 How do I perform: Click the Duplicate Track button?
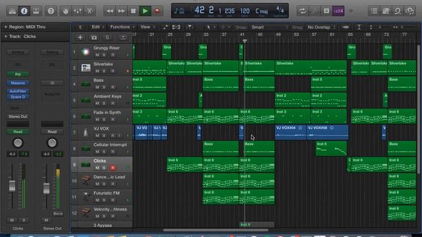coord(94,38)
